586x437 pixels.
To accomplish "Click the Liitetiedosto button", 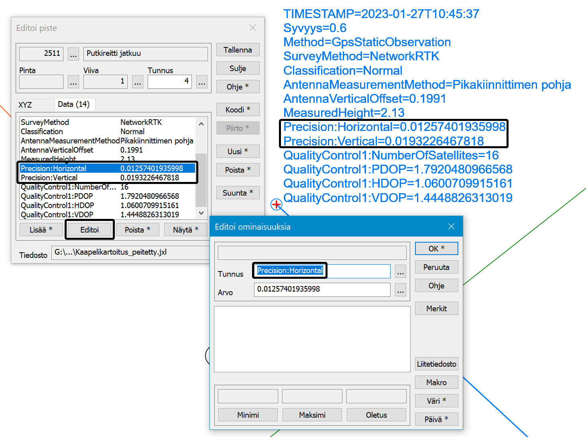I will click(436, 364).
